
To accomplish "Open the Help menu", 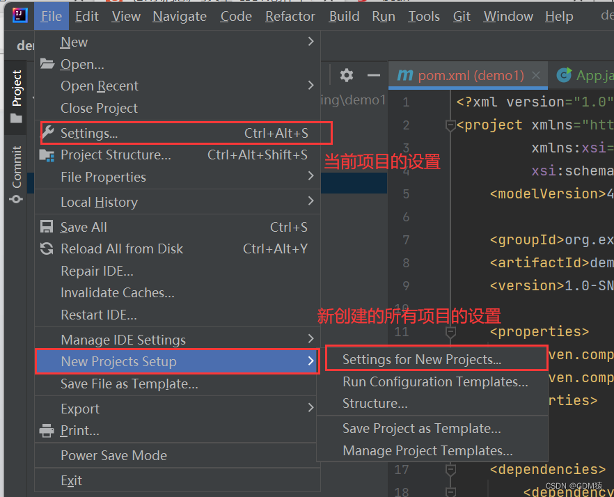I will click(x=559, y=17).
